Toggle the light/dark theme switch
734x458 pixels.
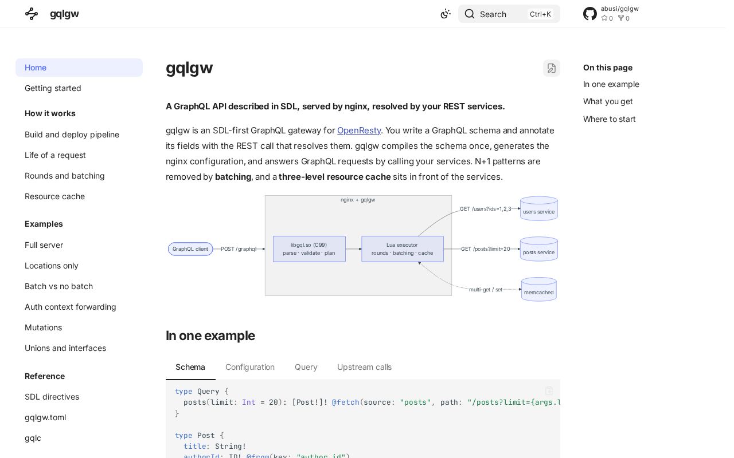pos(446,14)
